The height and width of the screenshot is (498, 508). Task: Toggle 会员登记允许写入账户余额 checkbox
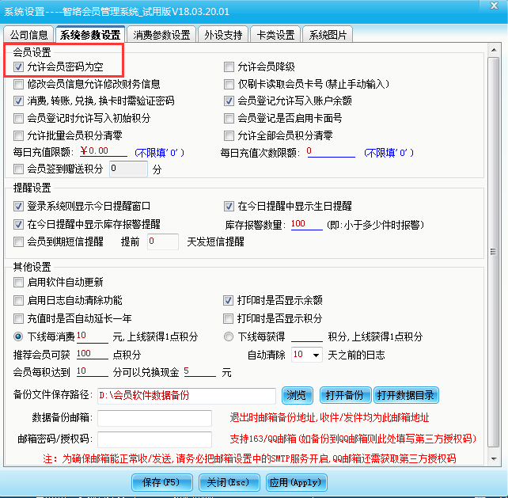click(x=229, y=101)
